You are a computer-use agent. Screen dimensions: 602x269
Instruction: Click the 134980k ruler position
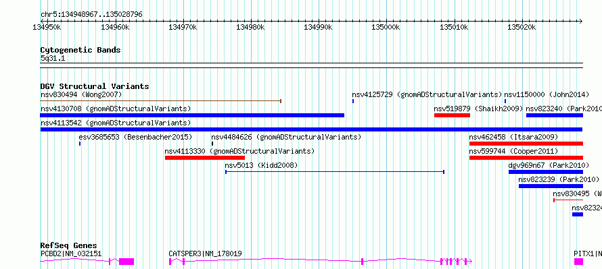click(x=251, y=28)
